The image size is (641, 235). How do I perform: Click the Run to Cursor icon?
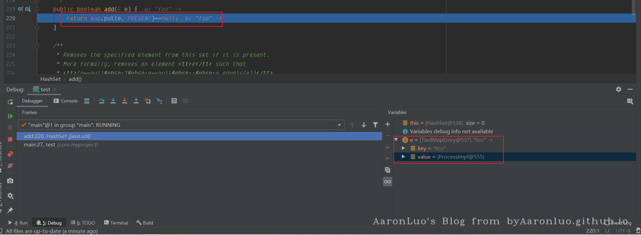tap(159, 101)
